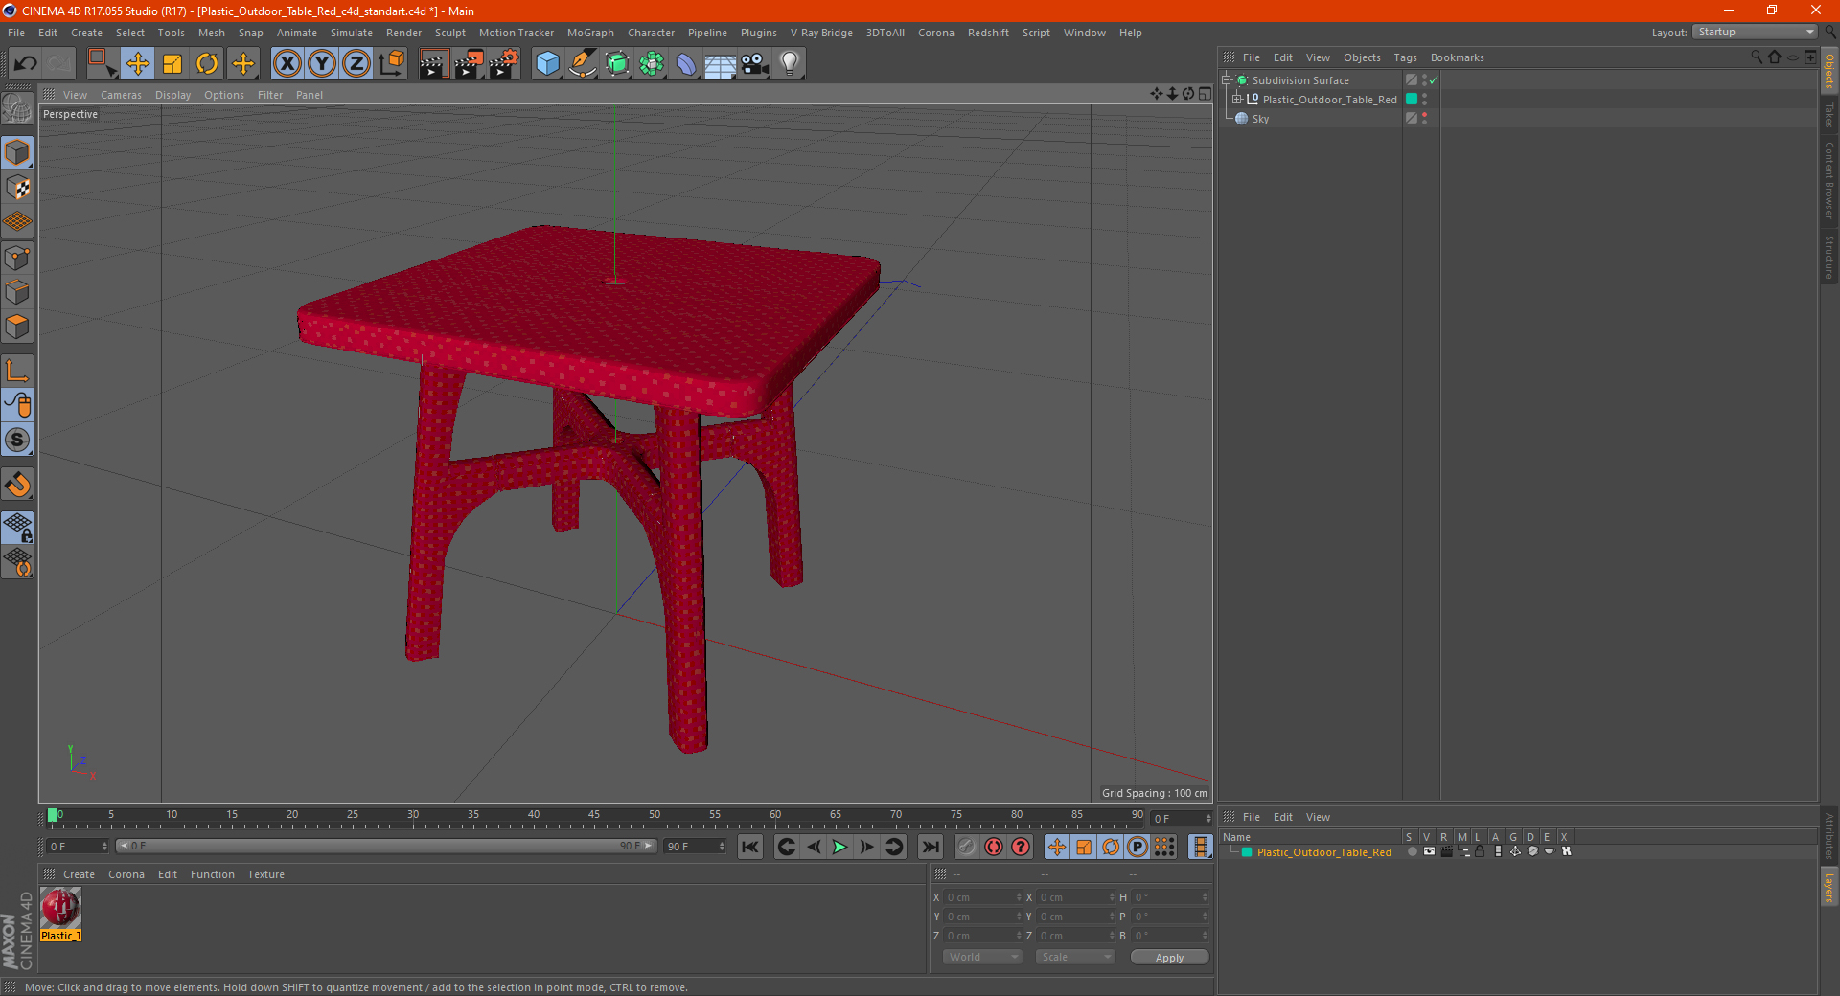Render the active view
The image size is (1840, 996).
(433, 64)
